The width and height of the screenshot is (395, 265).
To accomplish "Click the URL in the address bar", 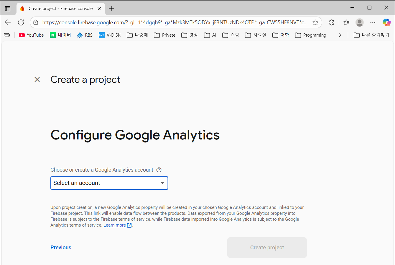I will point(175,22).
